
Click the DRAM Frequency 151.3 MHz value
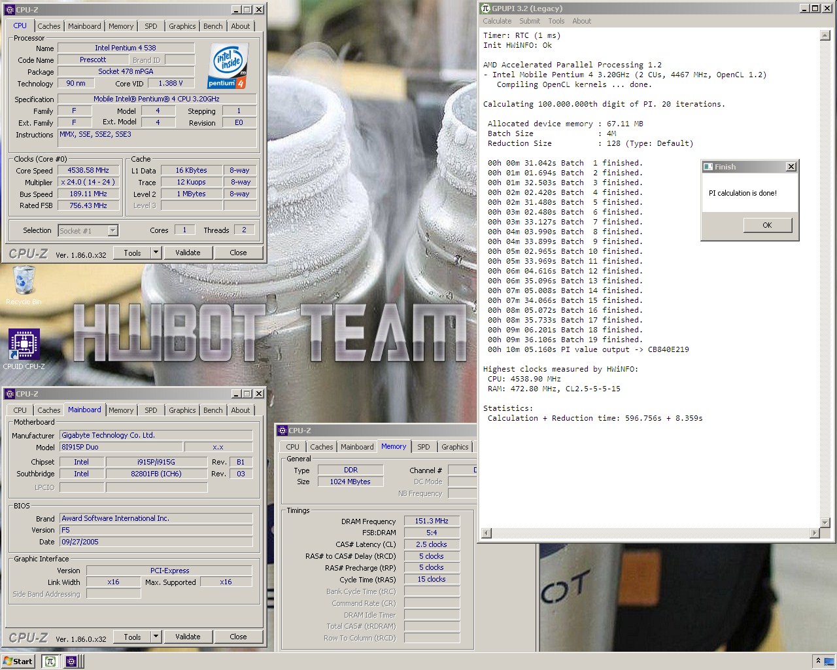432,521
